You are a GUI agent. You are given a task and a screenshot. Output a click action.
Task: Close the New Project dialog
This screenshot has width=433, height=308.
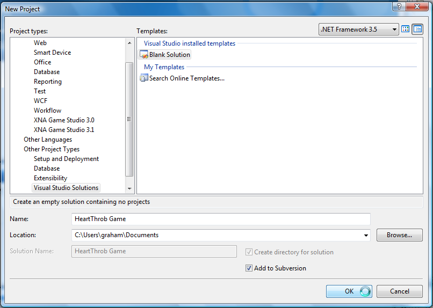tap(417, 6)
